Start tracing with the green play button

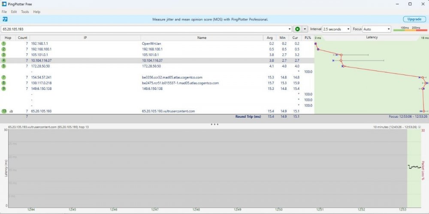coord(297,29)
